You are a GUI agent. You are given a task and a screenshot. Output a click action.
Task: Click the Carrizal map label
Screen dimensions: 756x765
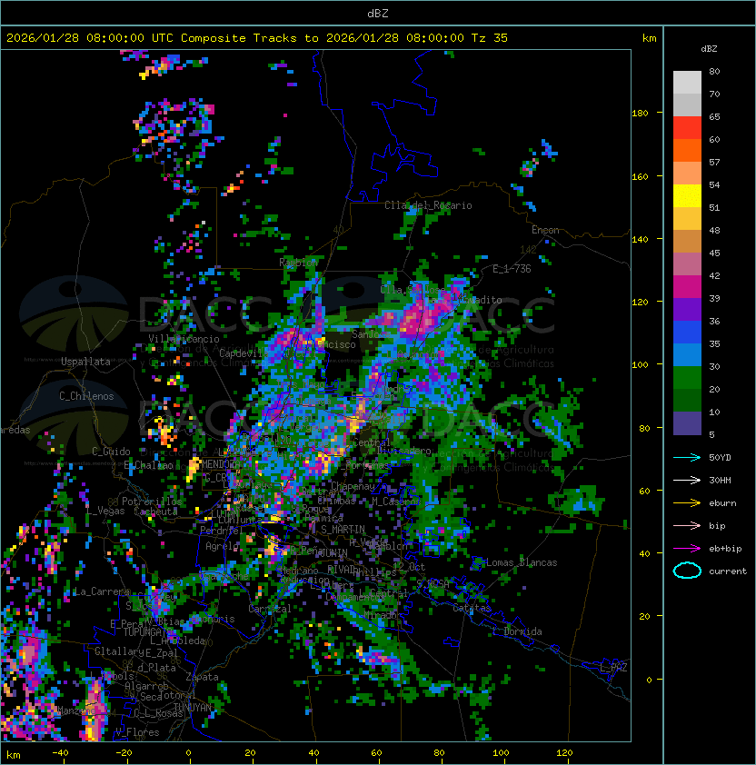270,609
